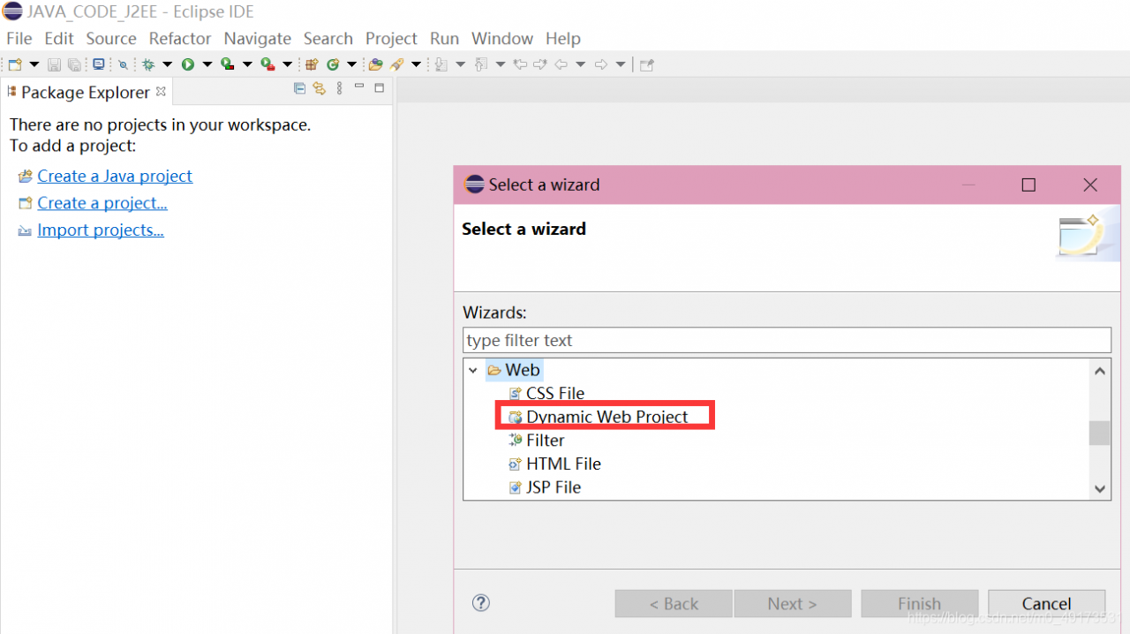1130x634 pixels.
Task: Click the wizard list scroll up arrow
Action: click(1099, 371)
